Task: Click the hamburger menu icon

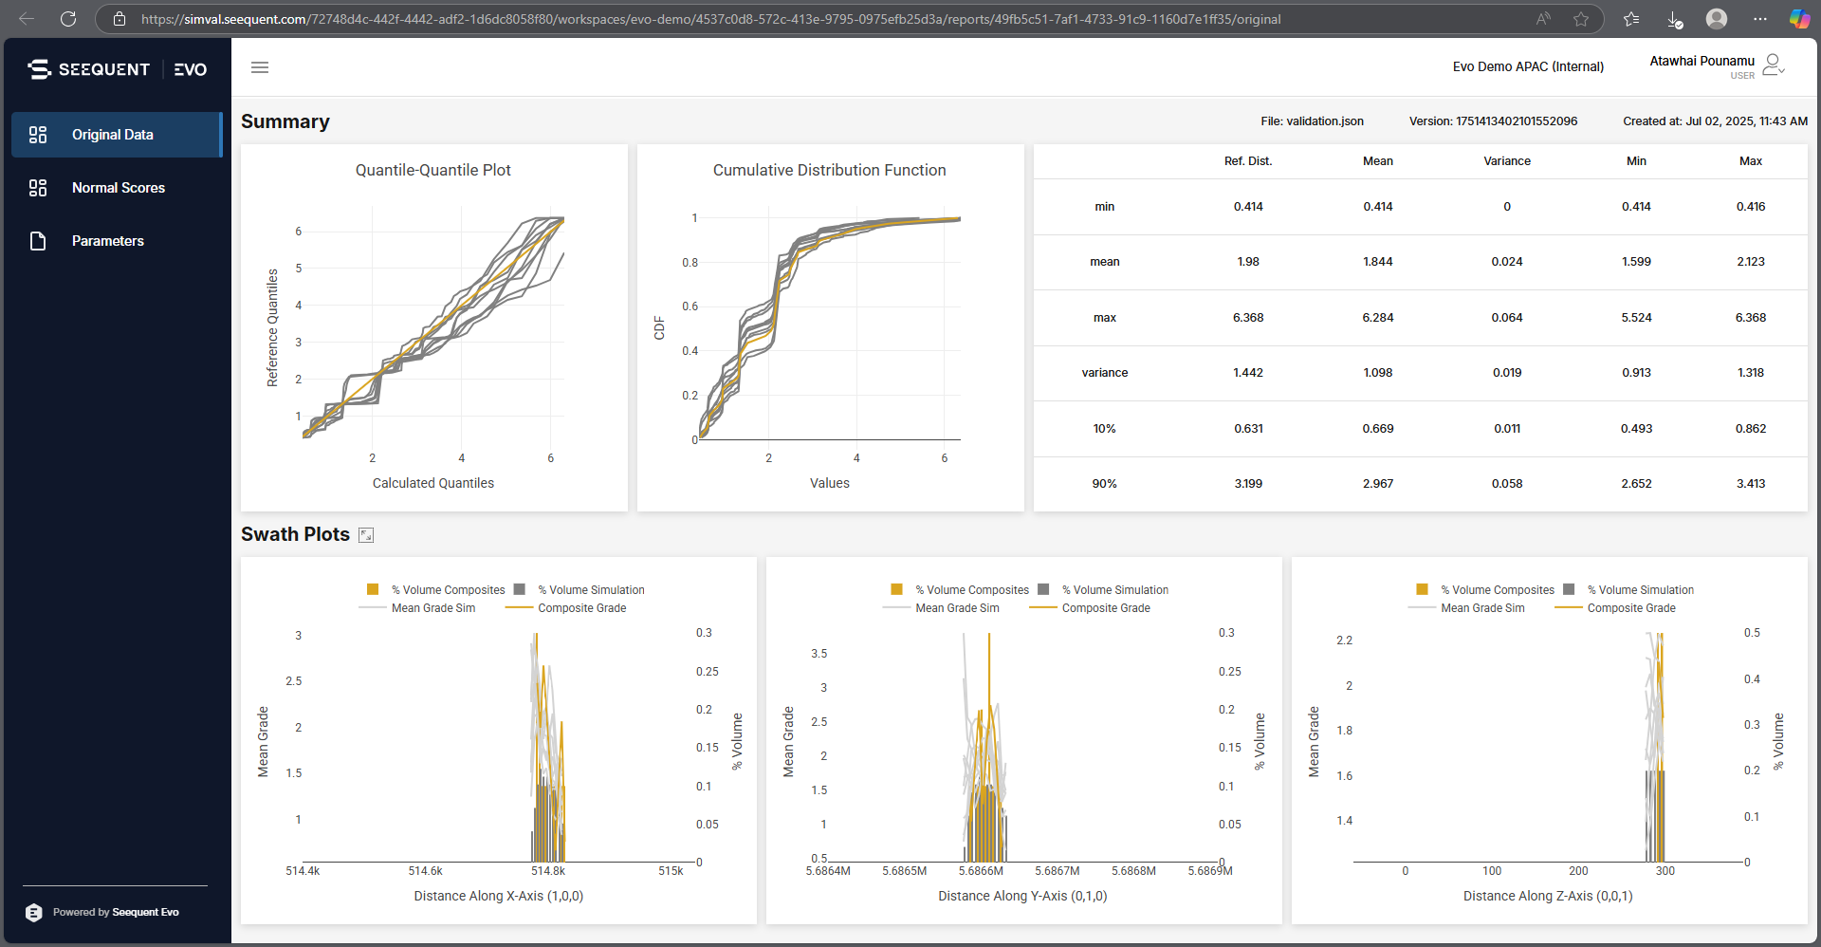Action: pos(260,67)
